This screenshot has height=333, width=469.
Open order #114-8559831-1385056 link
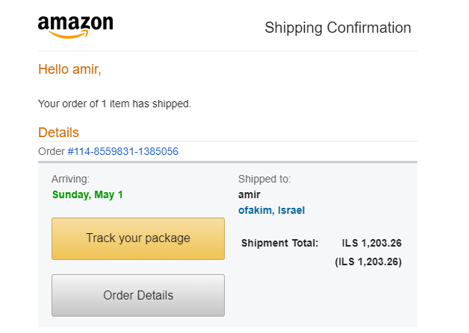tap(123, 152)
